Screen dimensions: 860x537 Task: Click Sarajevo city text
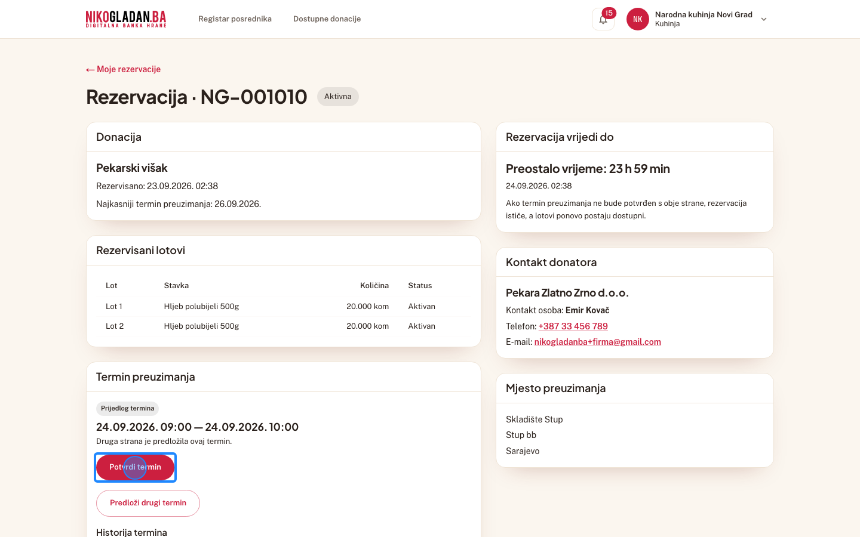[x=523, y=451]
